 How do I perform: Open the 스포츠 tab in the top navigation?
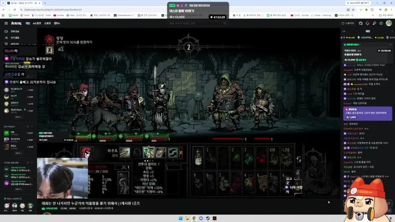(47, 23)
